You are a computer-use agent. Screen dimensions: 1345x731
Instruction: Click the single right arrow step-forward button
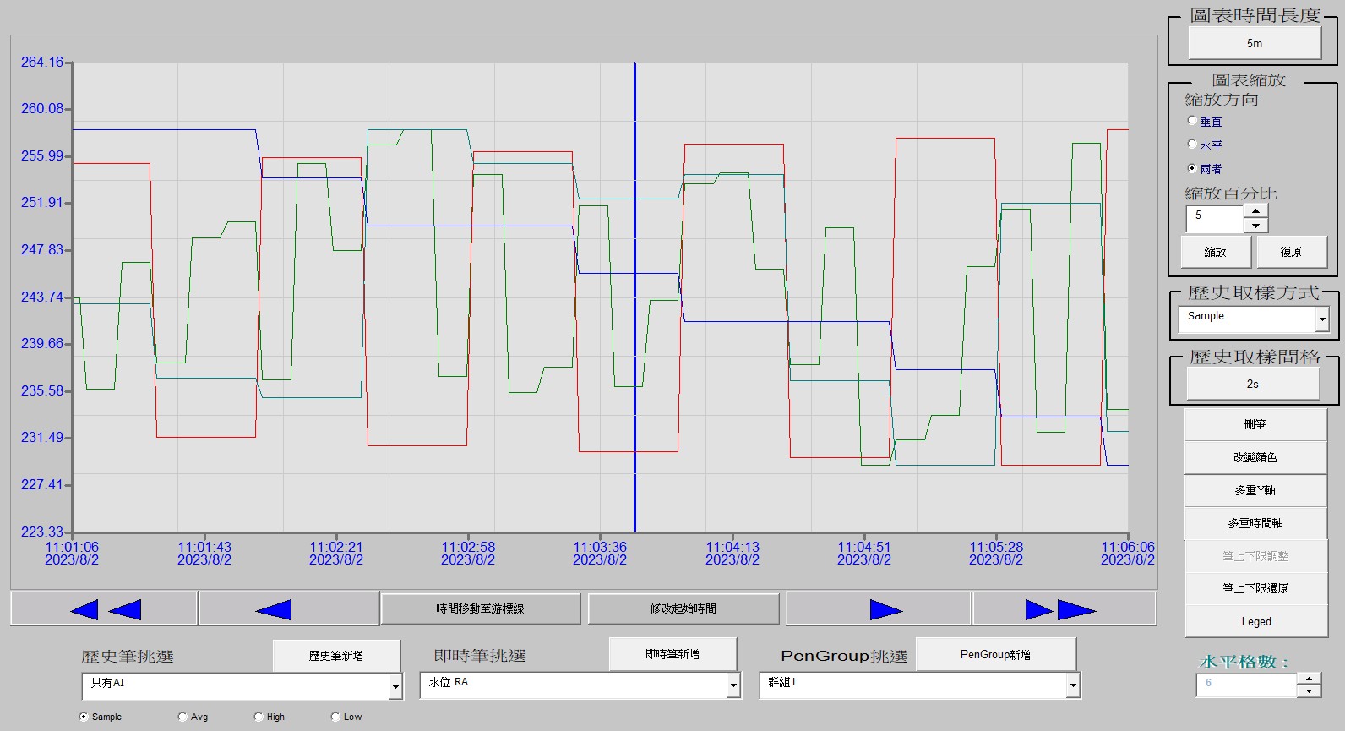pyautogui.click(x=879, y=608)
